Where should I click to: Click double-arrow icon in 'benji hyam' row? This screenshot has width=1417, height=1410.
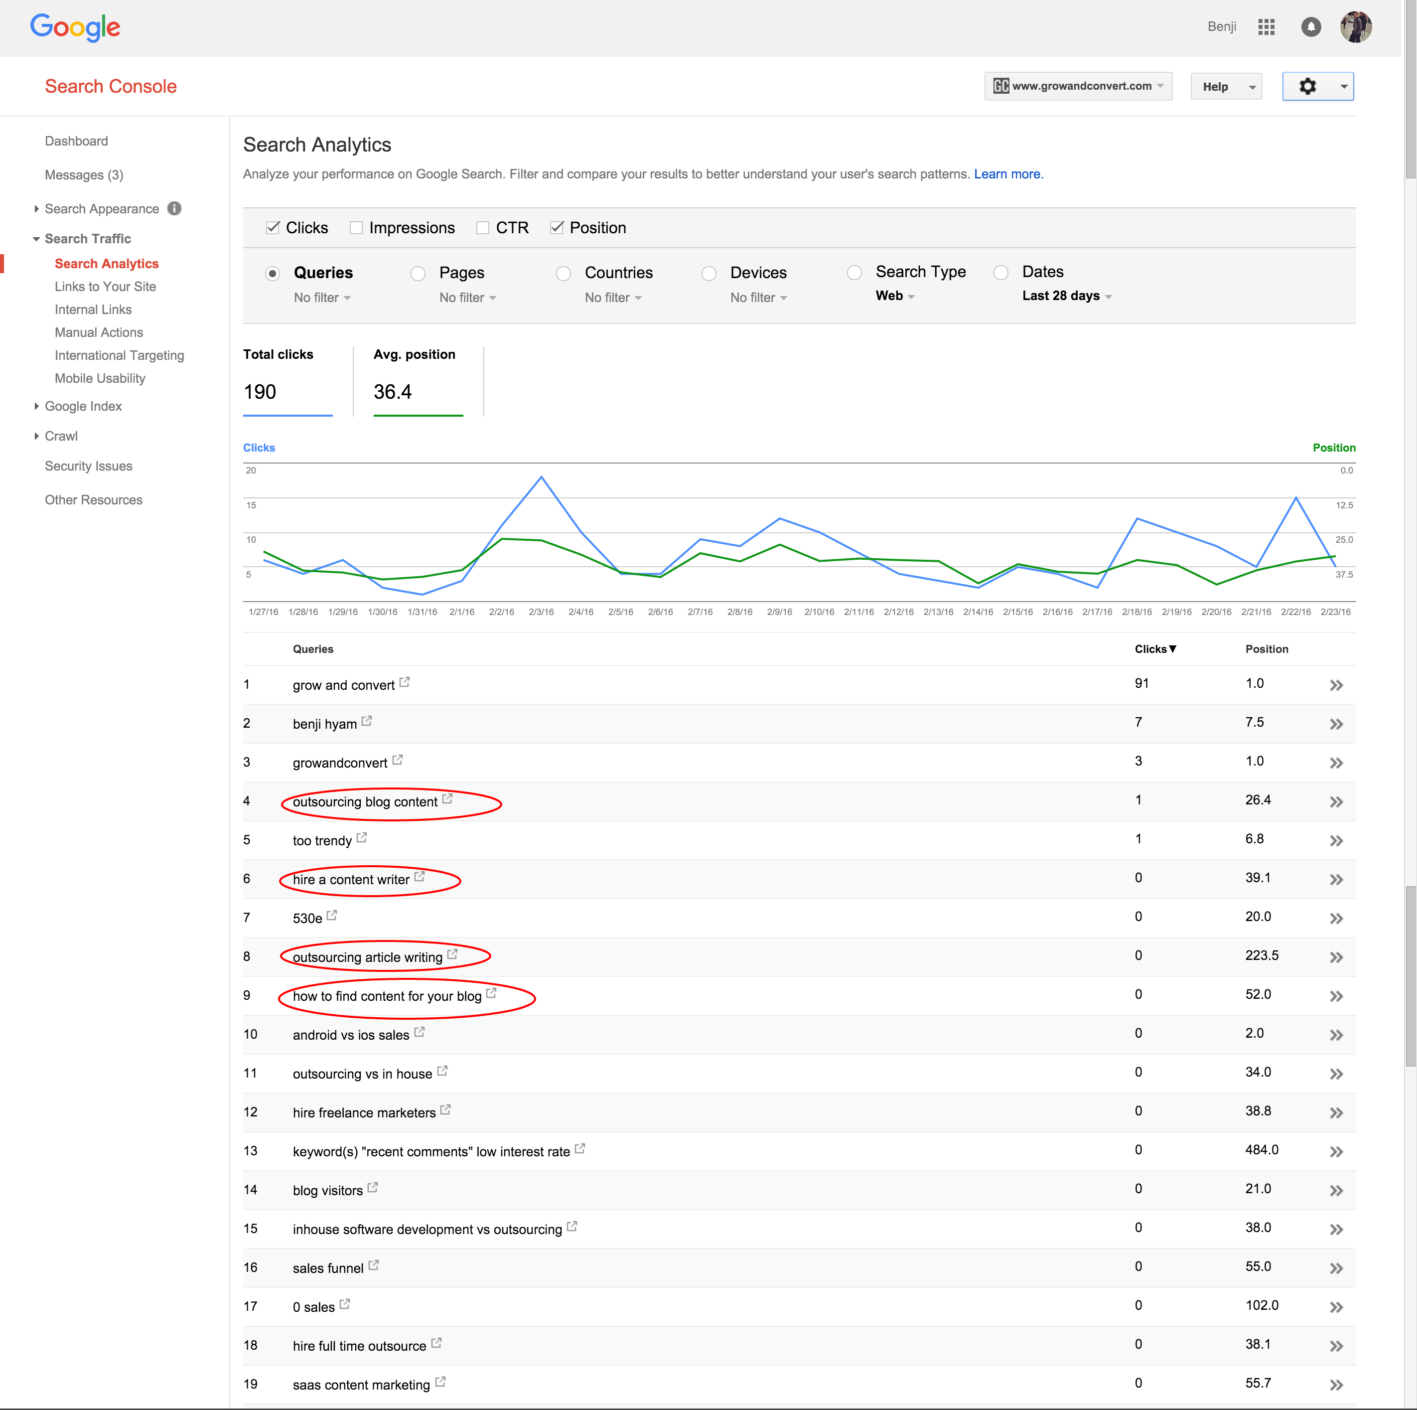(x=1336, y=724)
